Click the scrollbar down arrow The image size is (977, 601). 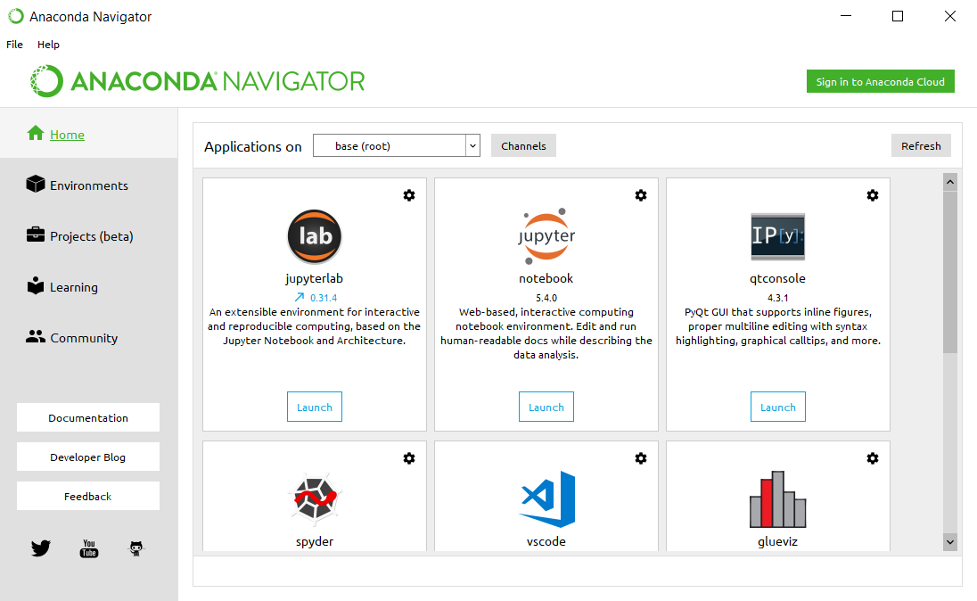coord(949,542)
